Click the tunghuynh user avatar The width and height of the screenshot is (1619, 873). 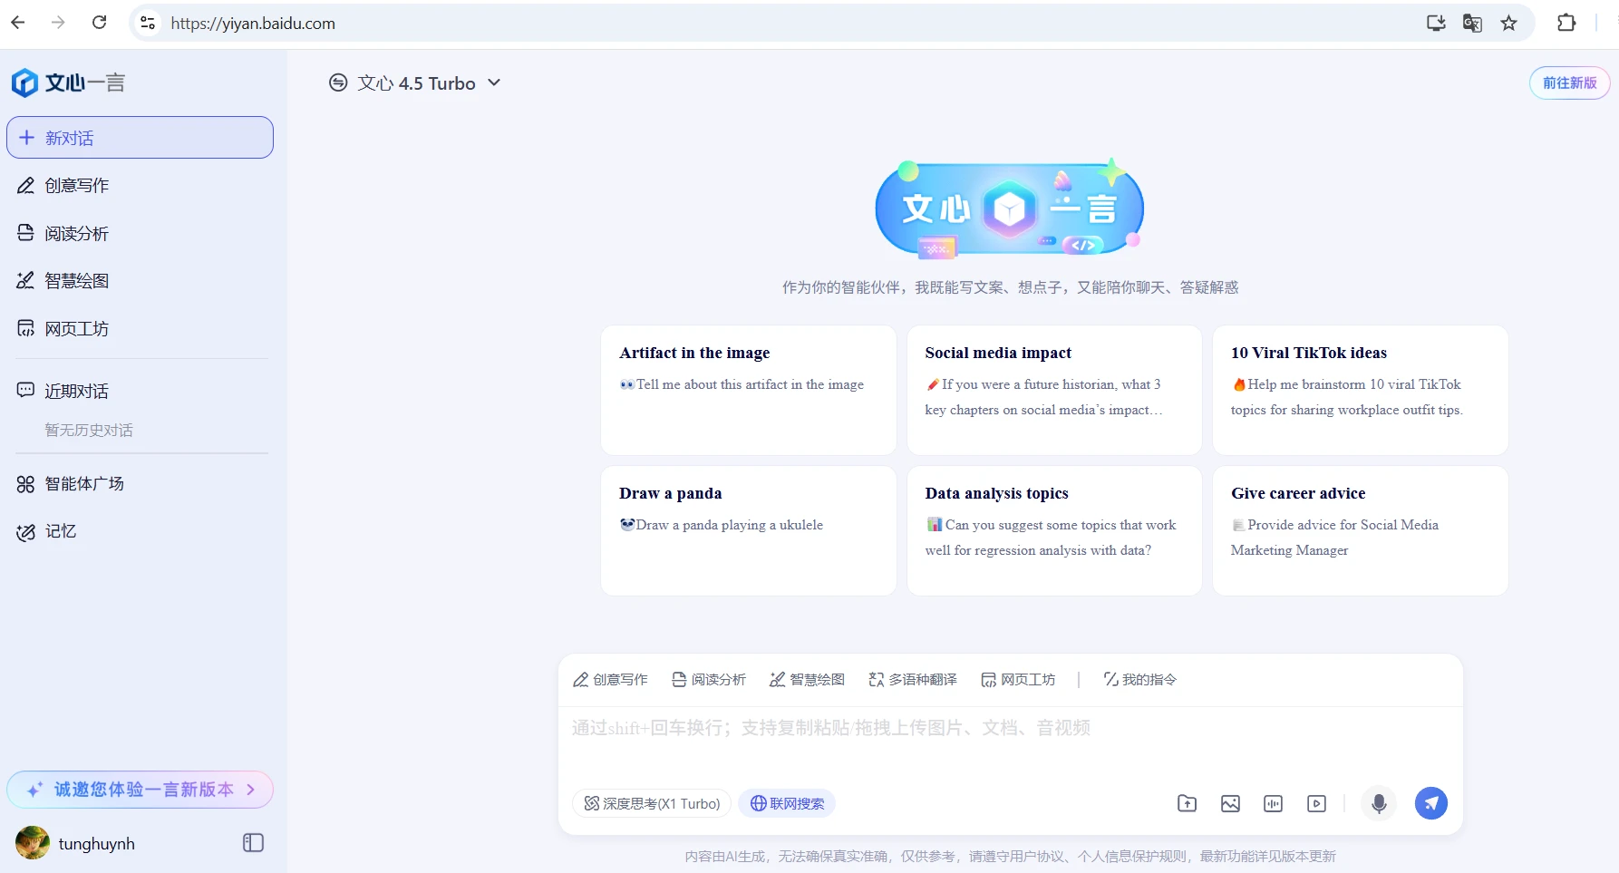tap(33, 843)
